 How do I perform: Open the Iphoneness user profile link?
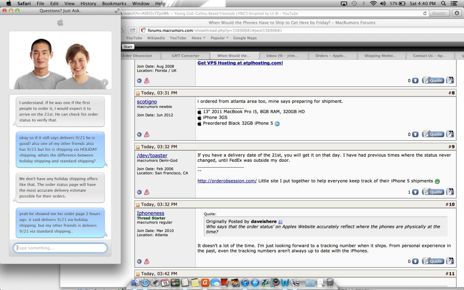(150, 213)
